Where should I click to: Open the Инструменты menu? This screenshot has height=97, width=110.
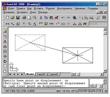[65, 8]
